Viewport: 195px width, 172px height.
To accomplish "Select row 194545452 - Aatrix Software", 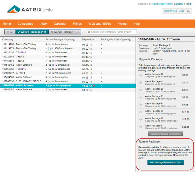I will (68, 65).
